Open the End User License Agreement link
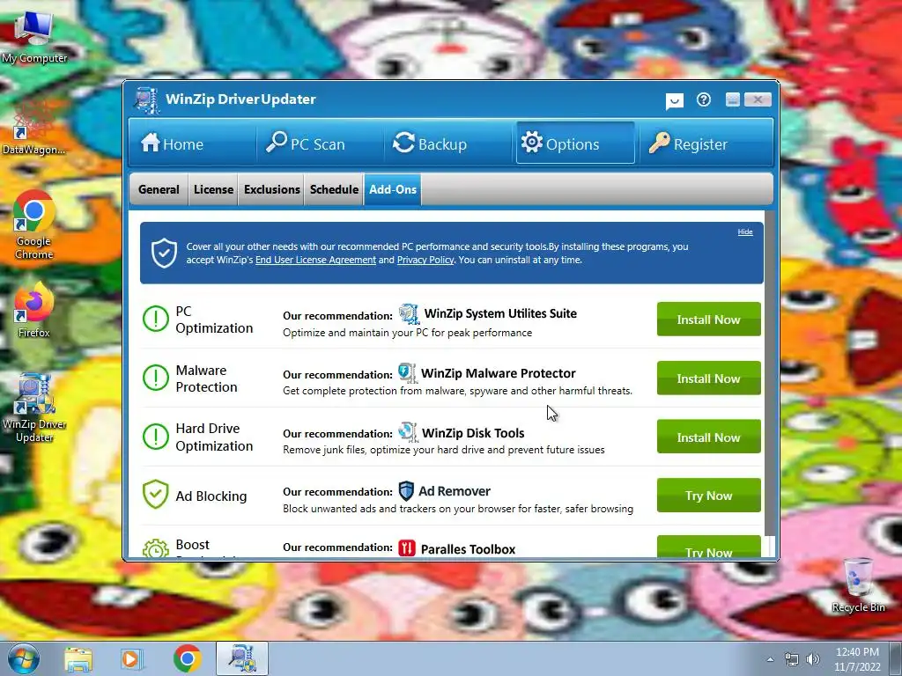This screenshot has height=676, width=902. click(315, 260)
